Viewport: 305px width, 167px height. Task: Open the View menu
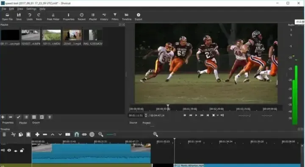(20, 9)
